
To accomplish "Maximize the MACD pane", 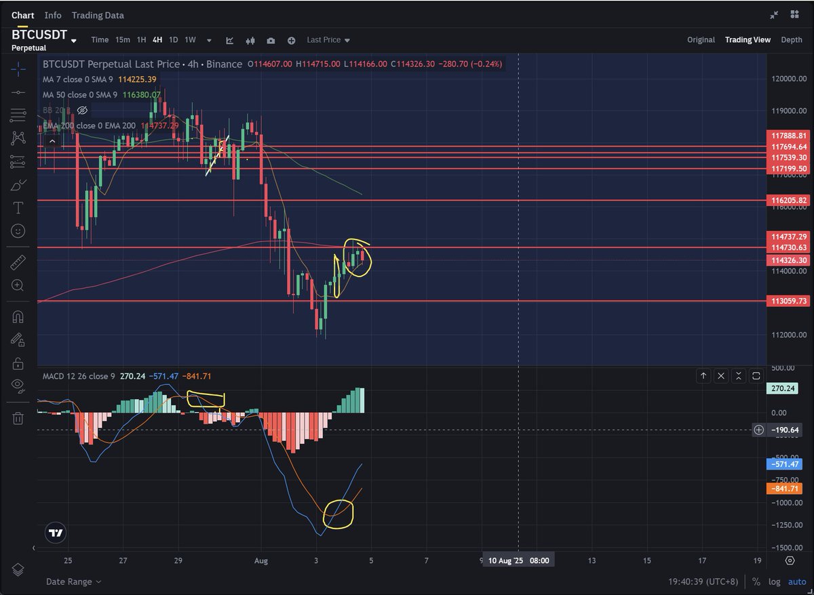I will [x=756, y=375].
